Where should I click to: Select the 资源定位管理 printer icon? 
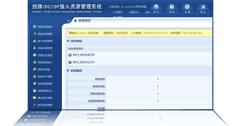pos(34,55)
